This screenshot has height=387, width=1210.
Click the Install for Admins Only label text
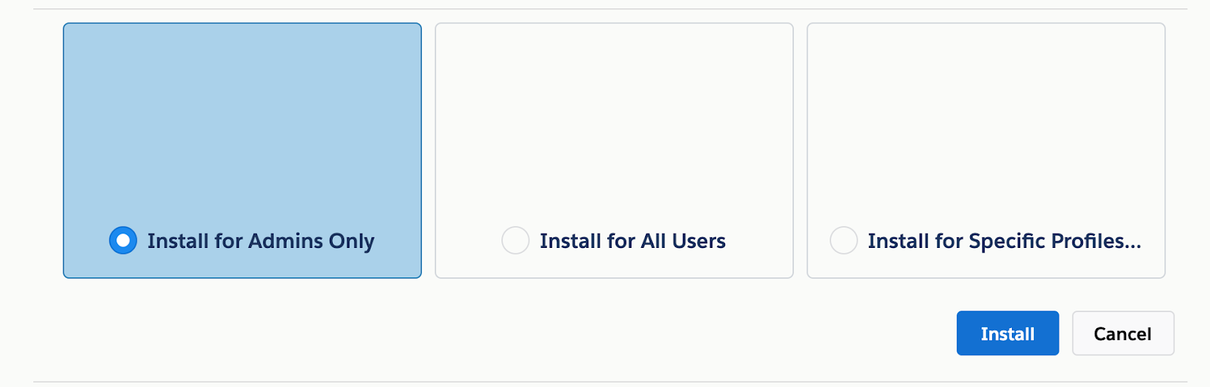(260, 241)
